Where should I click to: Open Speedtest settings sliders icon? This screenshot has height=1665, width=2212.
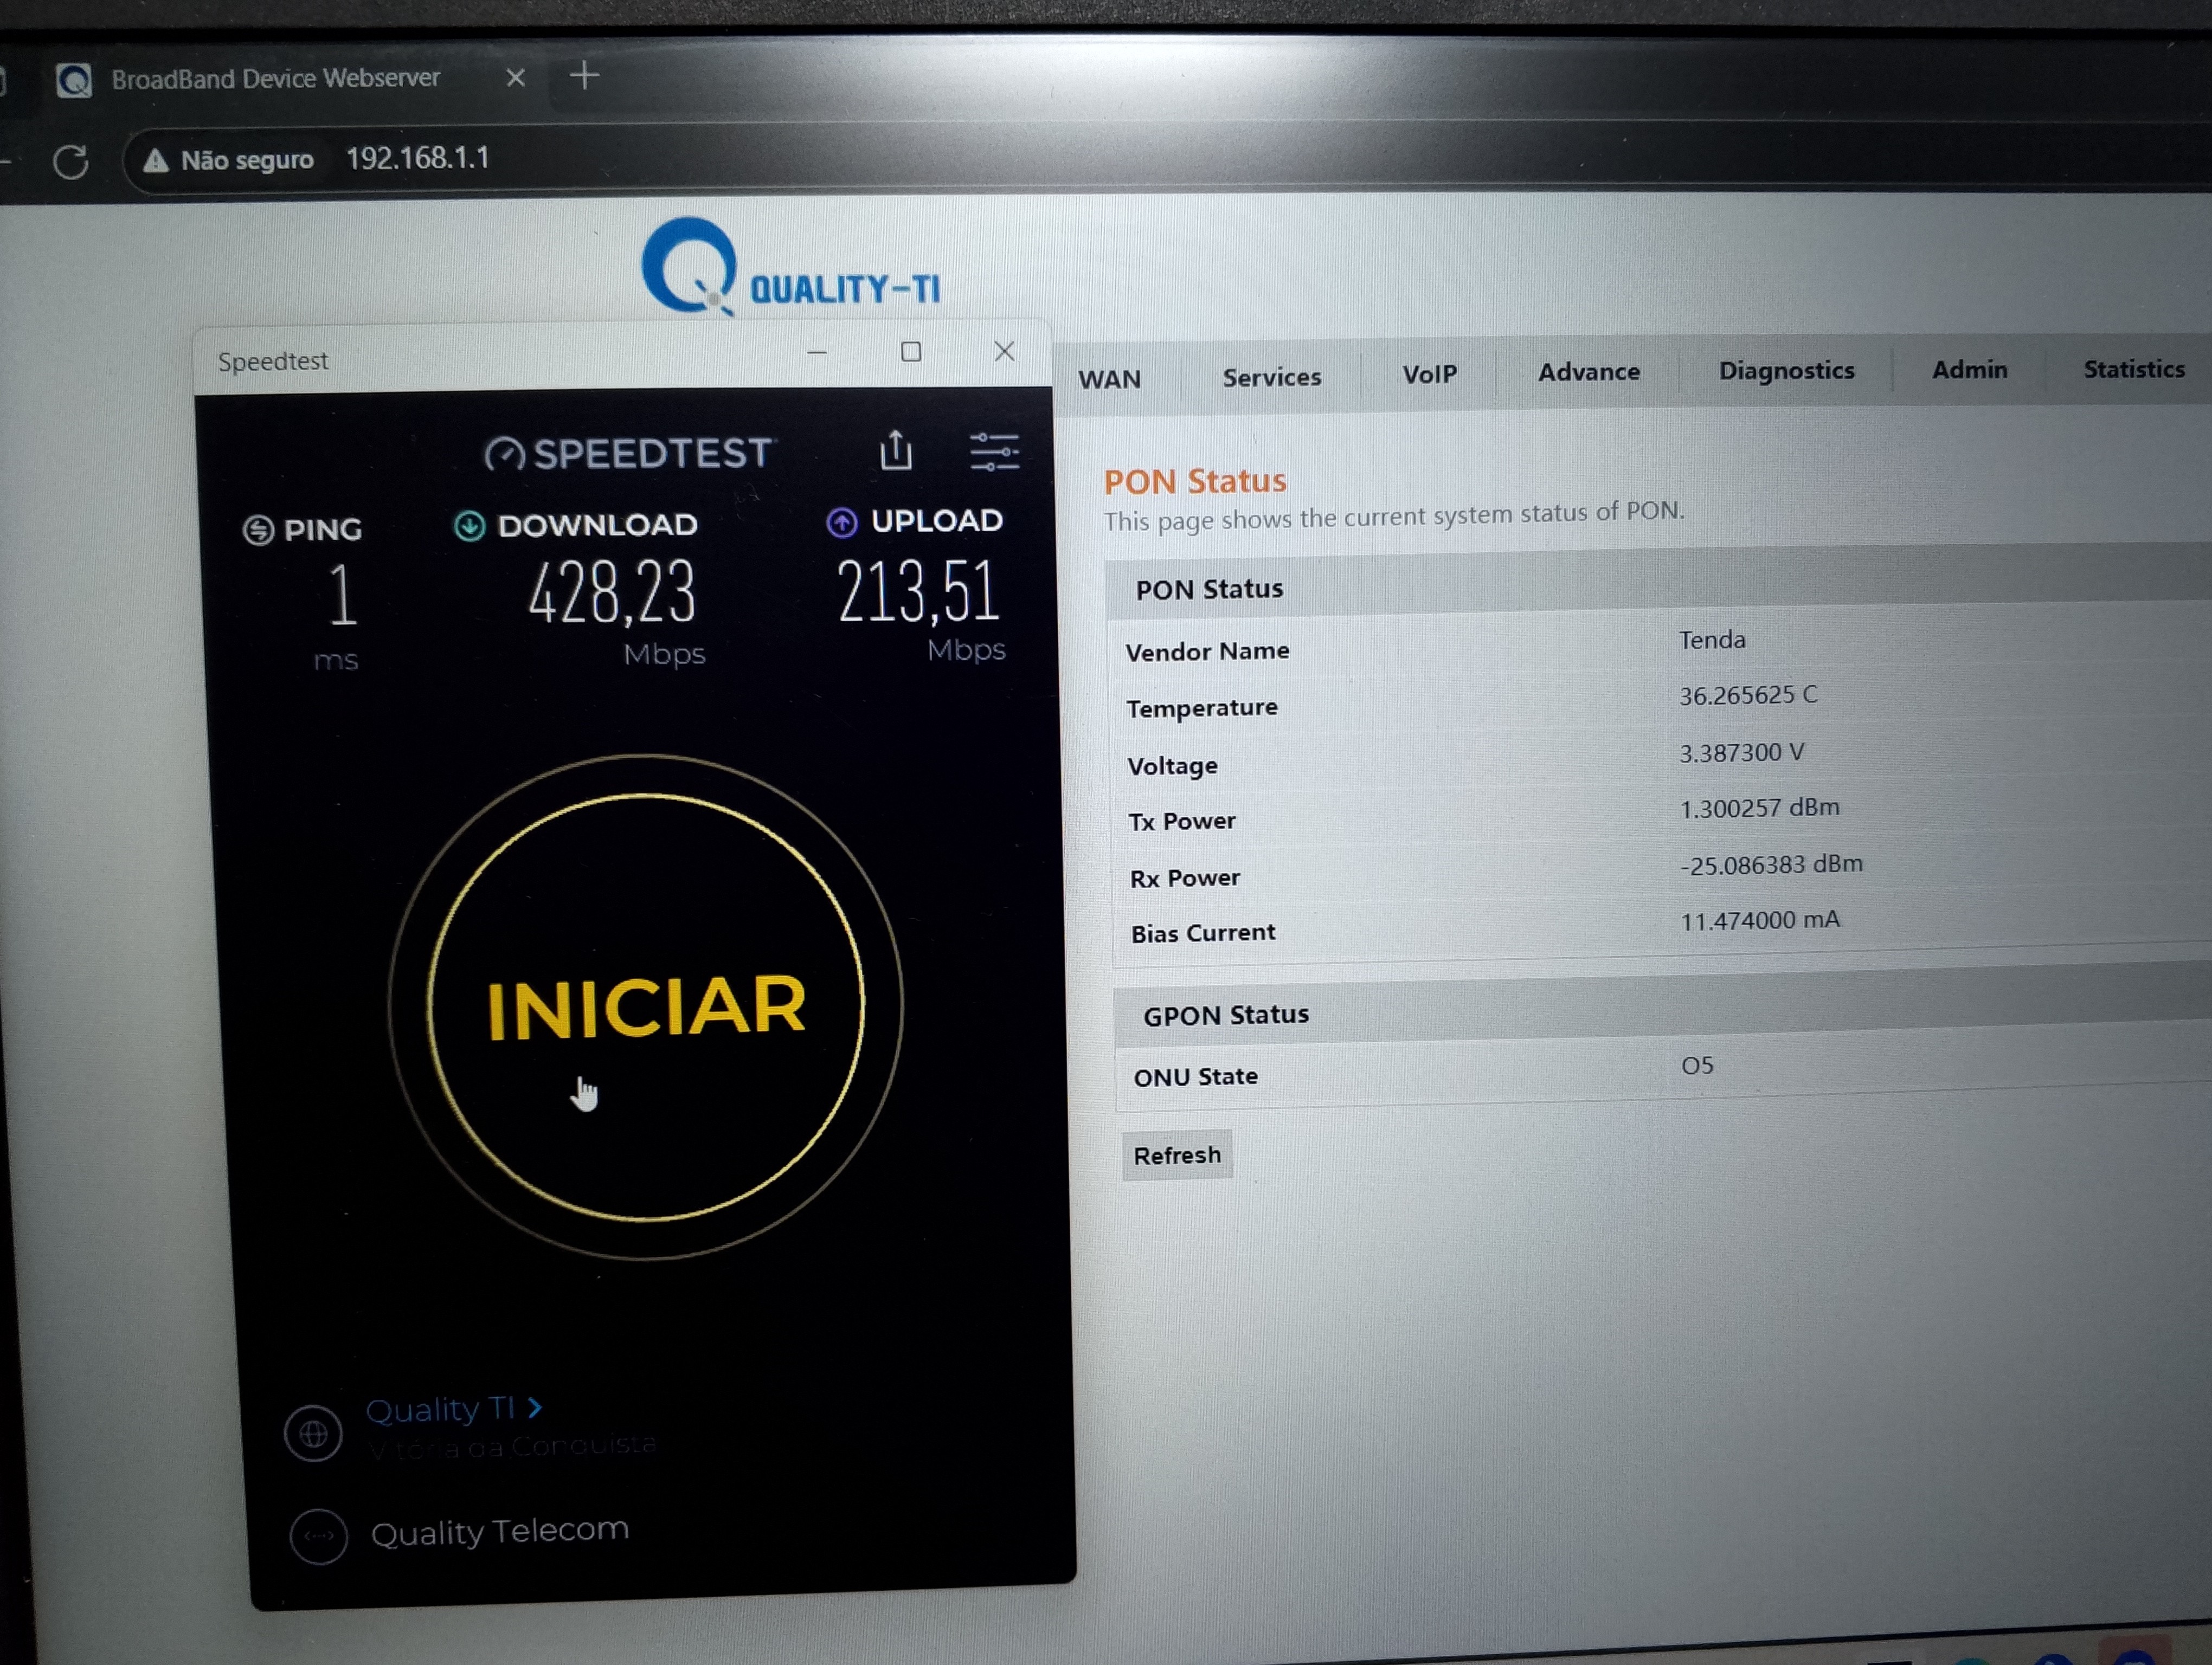(994, 451)
